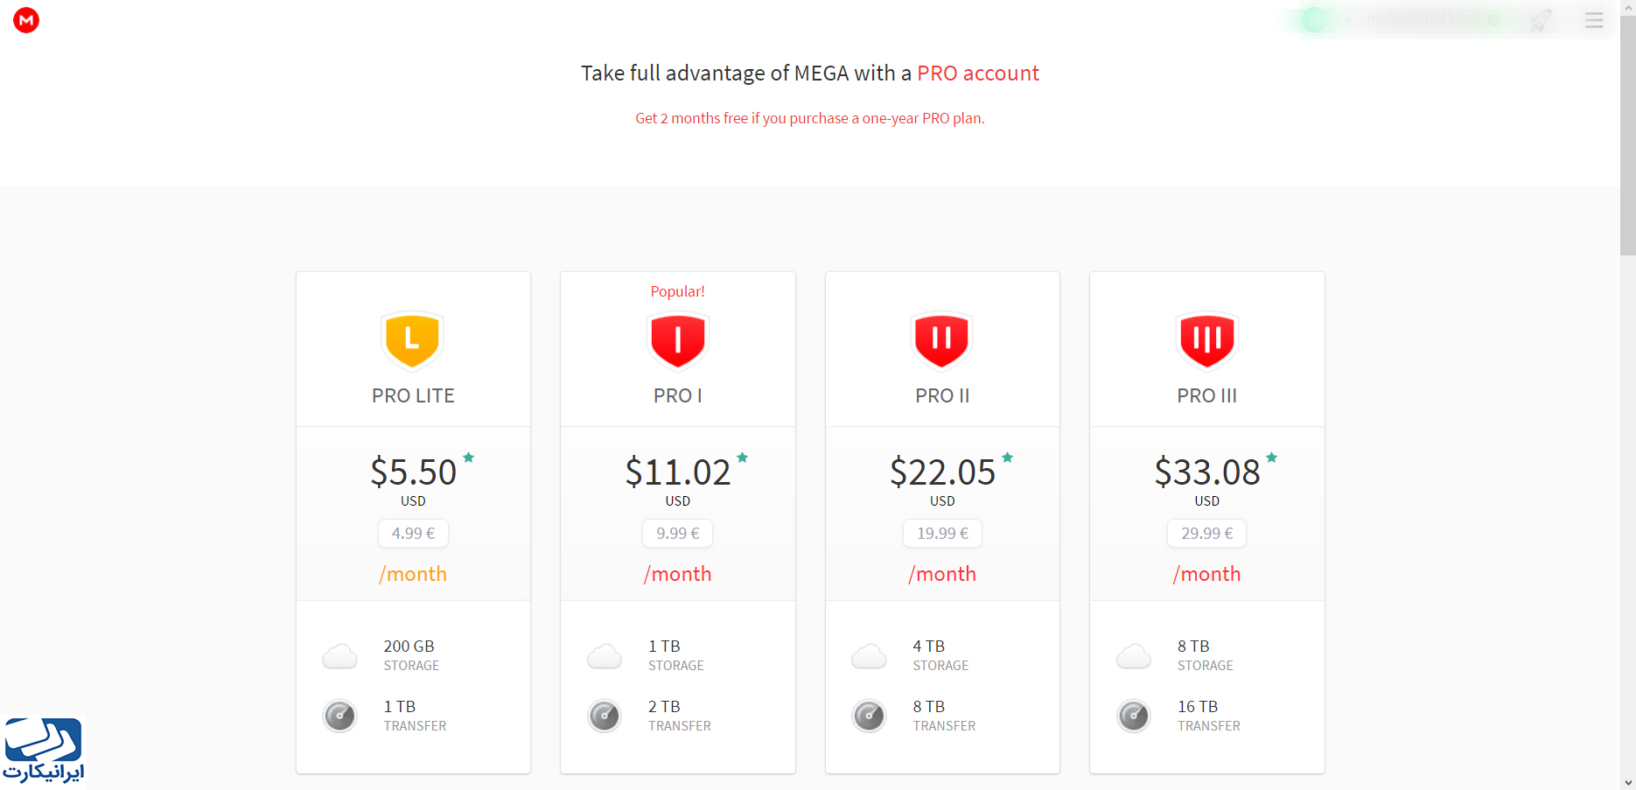The width and height of the screenshot is (1636, 790).
Task: Click the PRO II storage cloud icon
Action: point(869,656)
